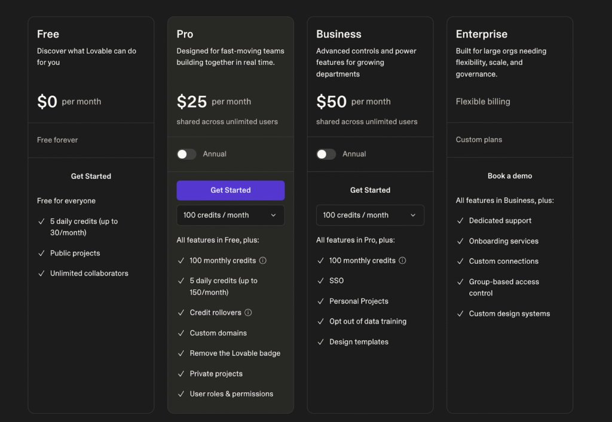Screen dimensions: 612x422
Task: Open Business plan credits per month dropdown
Action: click(x=370, y=215)
